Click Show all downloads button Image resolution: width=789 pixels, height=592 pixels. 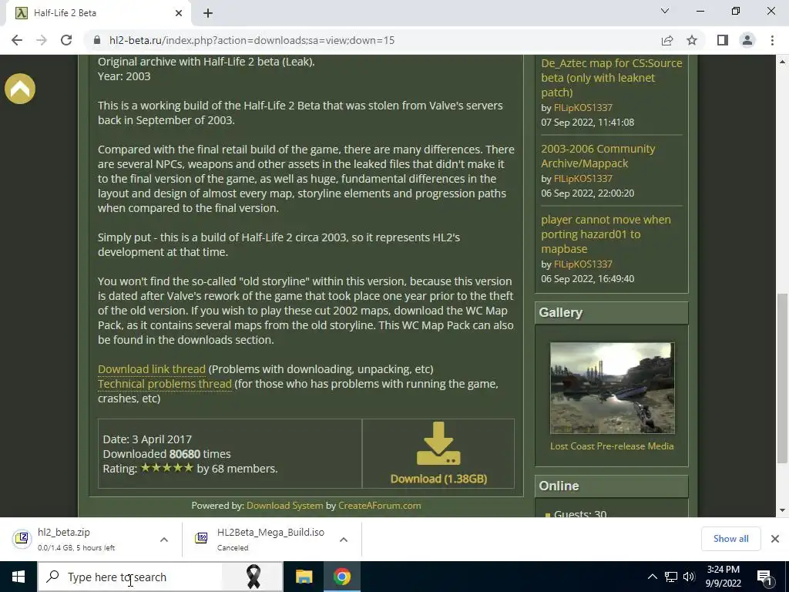(x=730, y=539)
